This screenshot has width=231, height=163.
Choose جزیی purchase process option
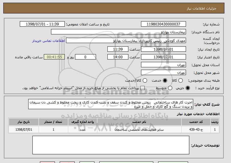(x=188, y=88)
